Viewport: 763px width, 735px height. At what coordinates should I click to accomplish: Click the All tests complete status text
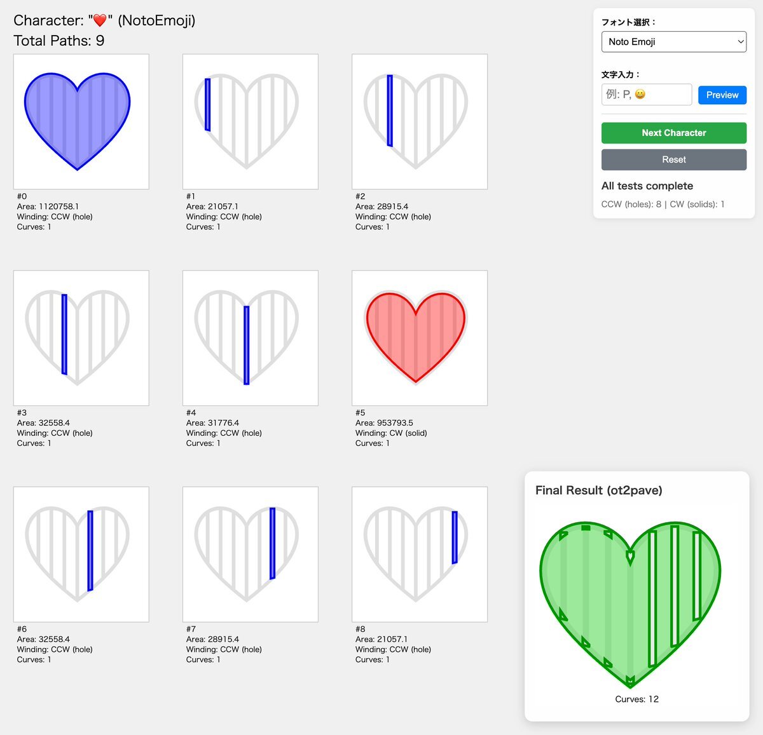647,186
